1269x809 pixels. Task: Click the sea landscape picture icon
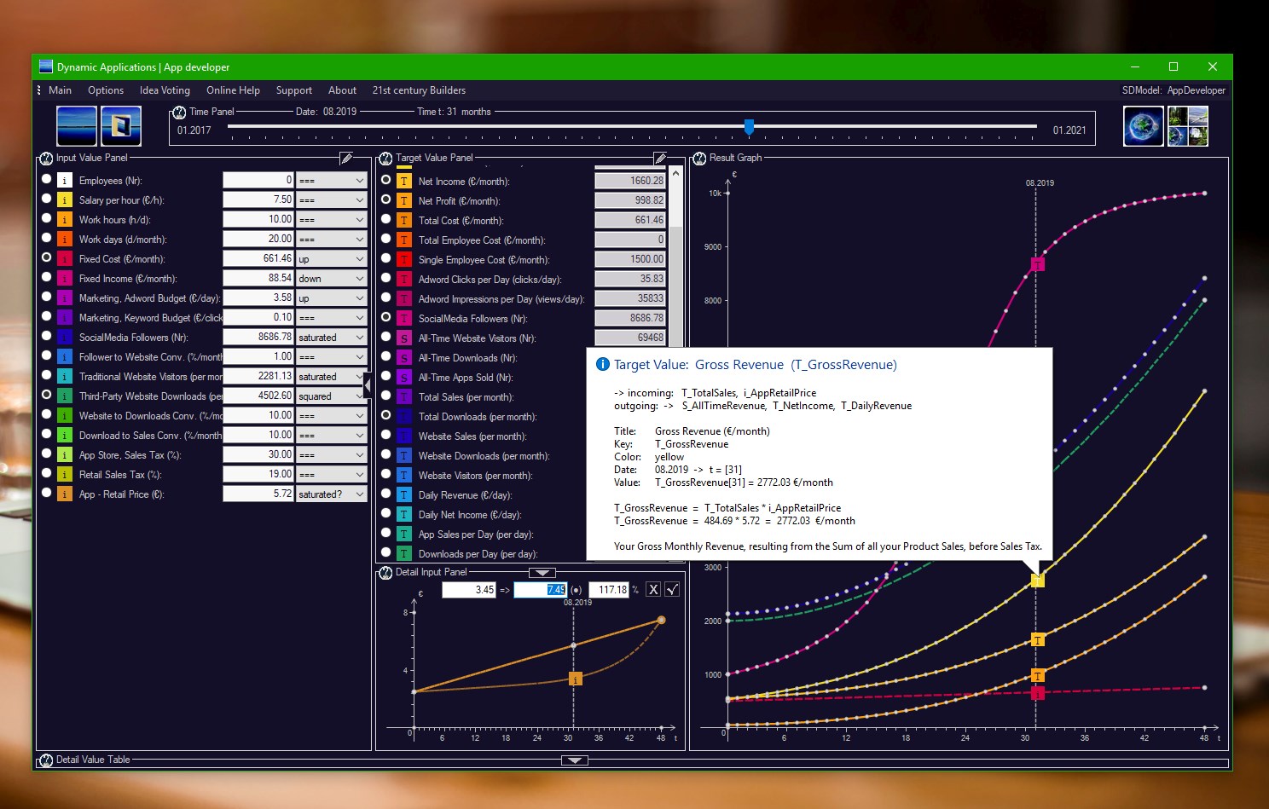click(x=77, y=126)
